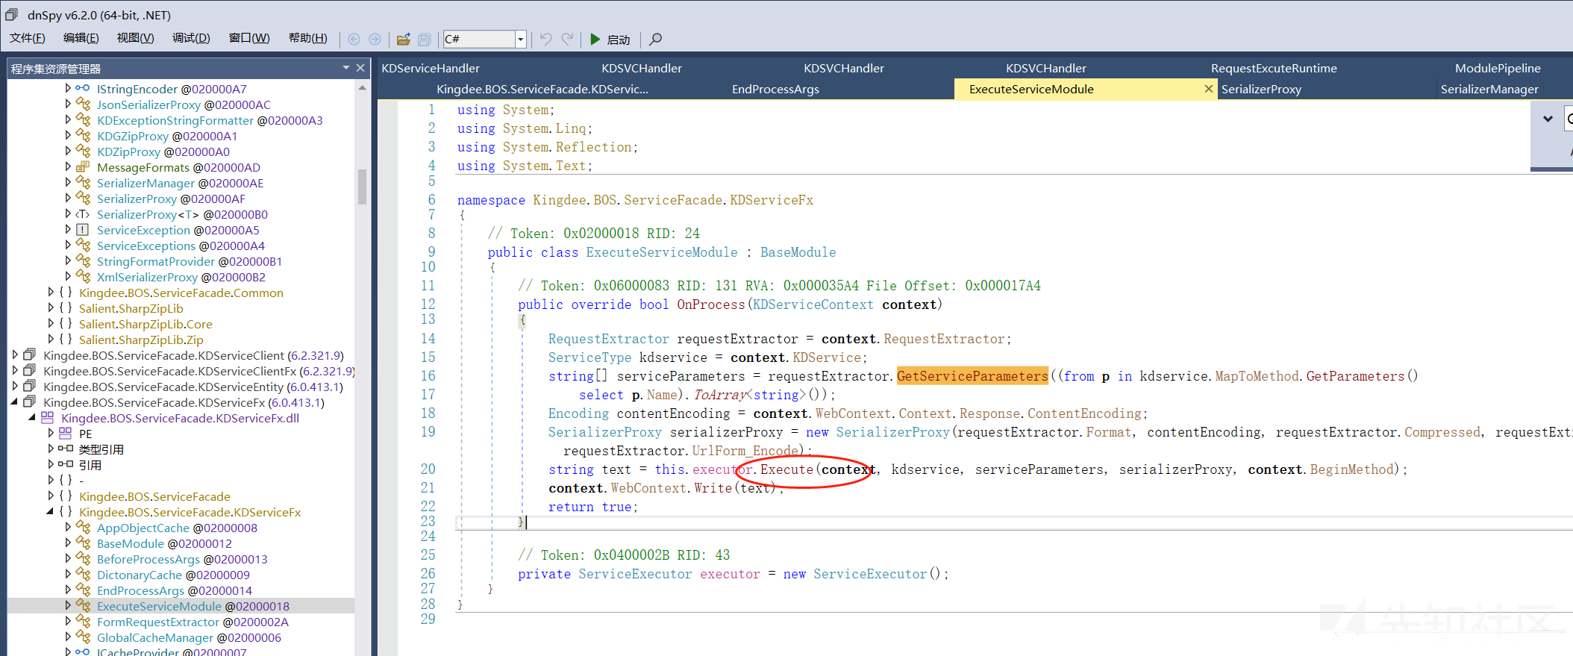
Task: Expand the XmlSerializerProxy tree node
Action: (x=68, y=277)
